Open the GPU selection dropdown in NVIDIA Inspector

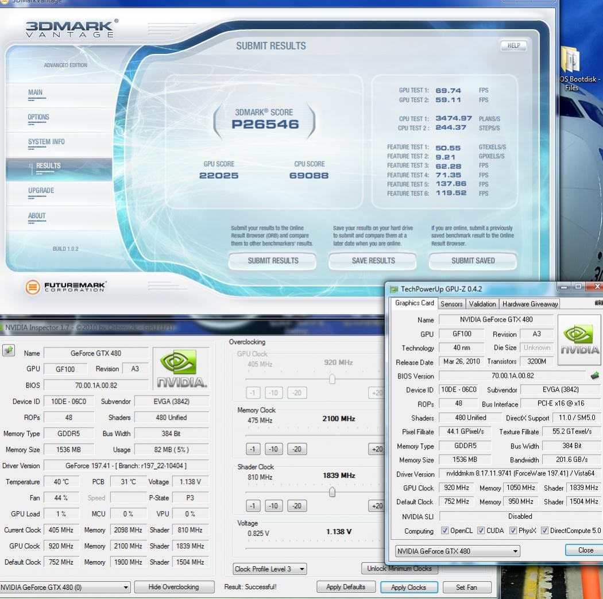(x=64, y=587)
